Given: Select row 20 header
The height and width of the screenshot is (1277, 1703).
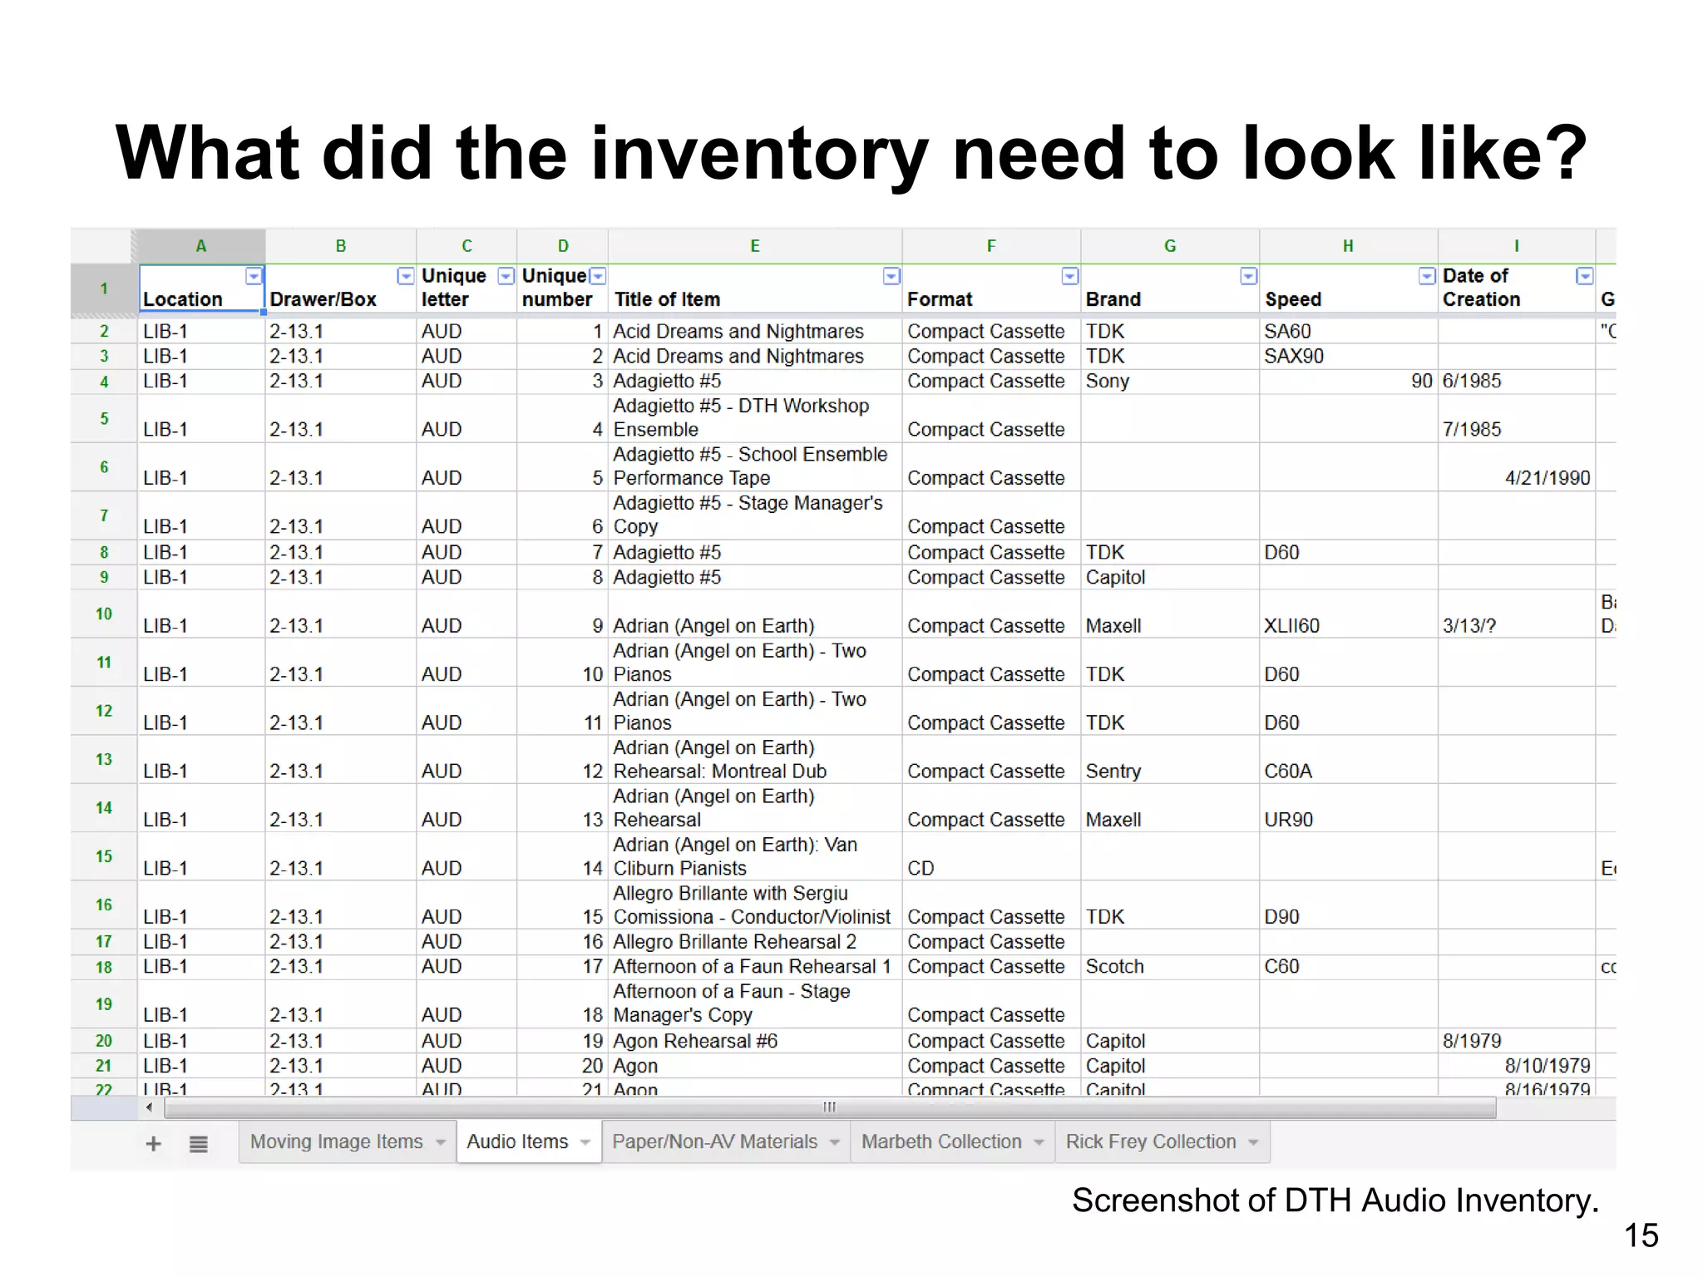Looking at the screenshot, I should [104, 1041].
